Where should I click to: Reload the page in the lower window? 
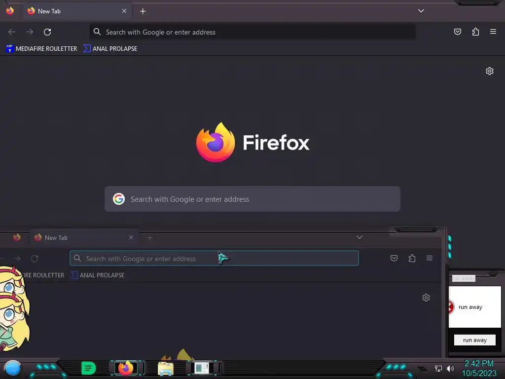(35, 259)
